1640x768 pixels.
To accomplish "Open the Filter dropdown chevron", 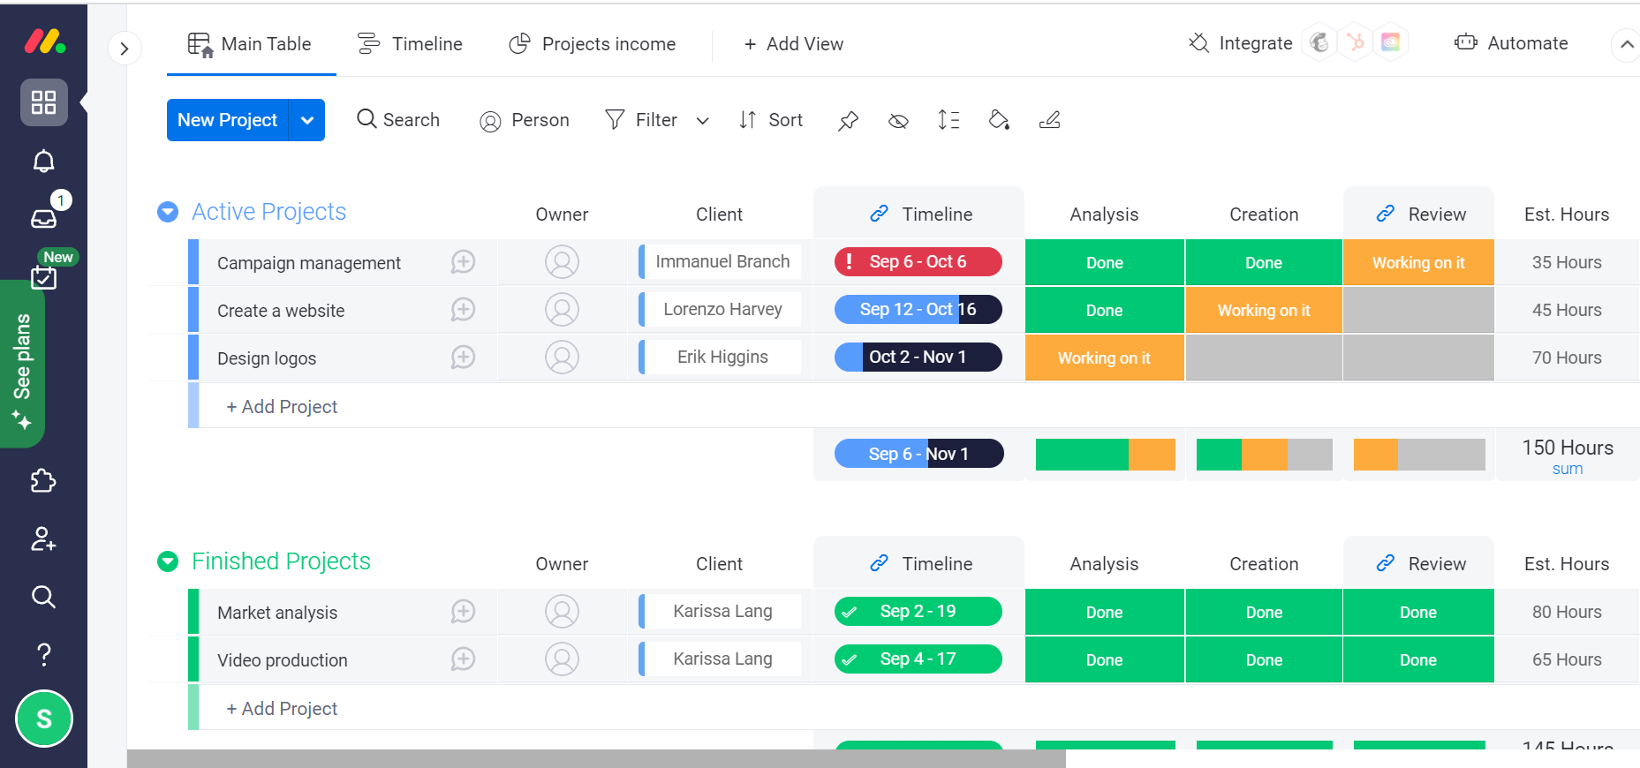I will tap(703, 121).
